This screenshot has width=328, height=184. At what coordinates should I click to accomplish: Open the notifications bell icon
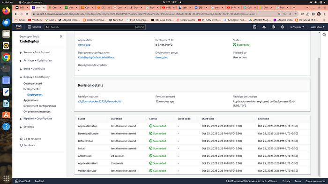coord(264,27)
